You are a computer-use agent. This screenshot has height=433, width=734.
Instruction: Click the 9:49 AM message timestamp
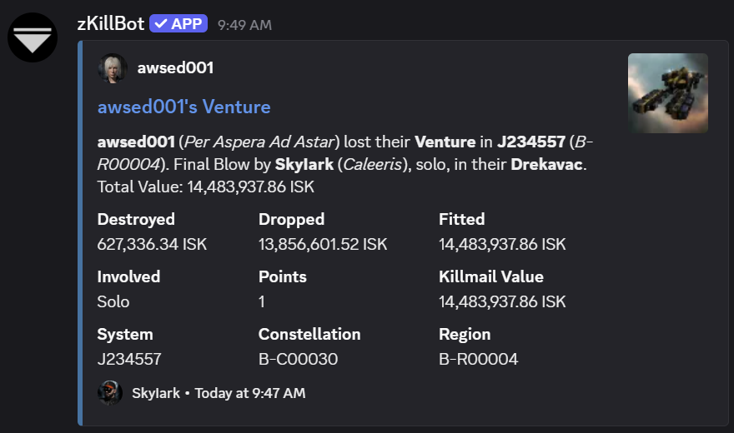point(244,25)
